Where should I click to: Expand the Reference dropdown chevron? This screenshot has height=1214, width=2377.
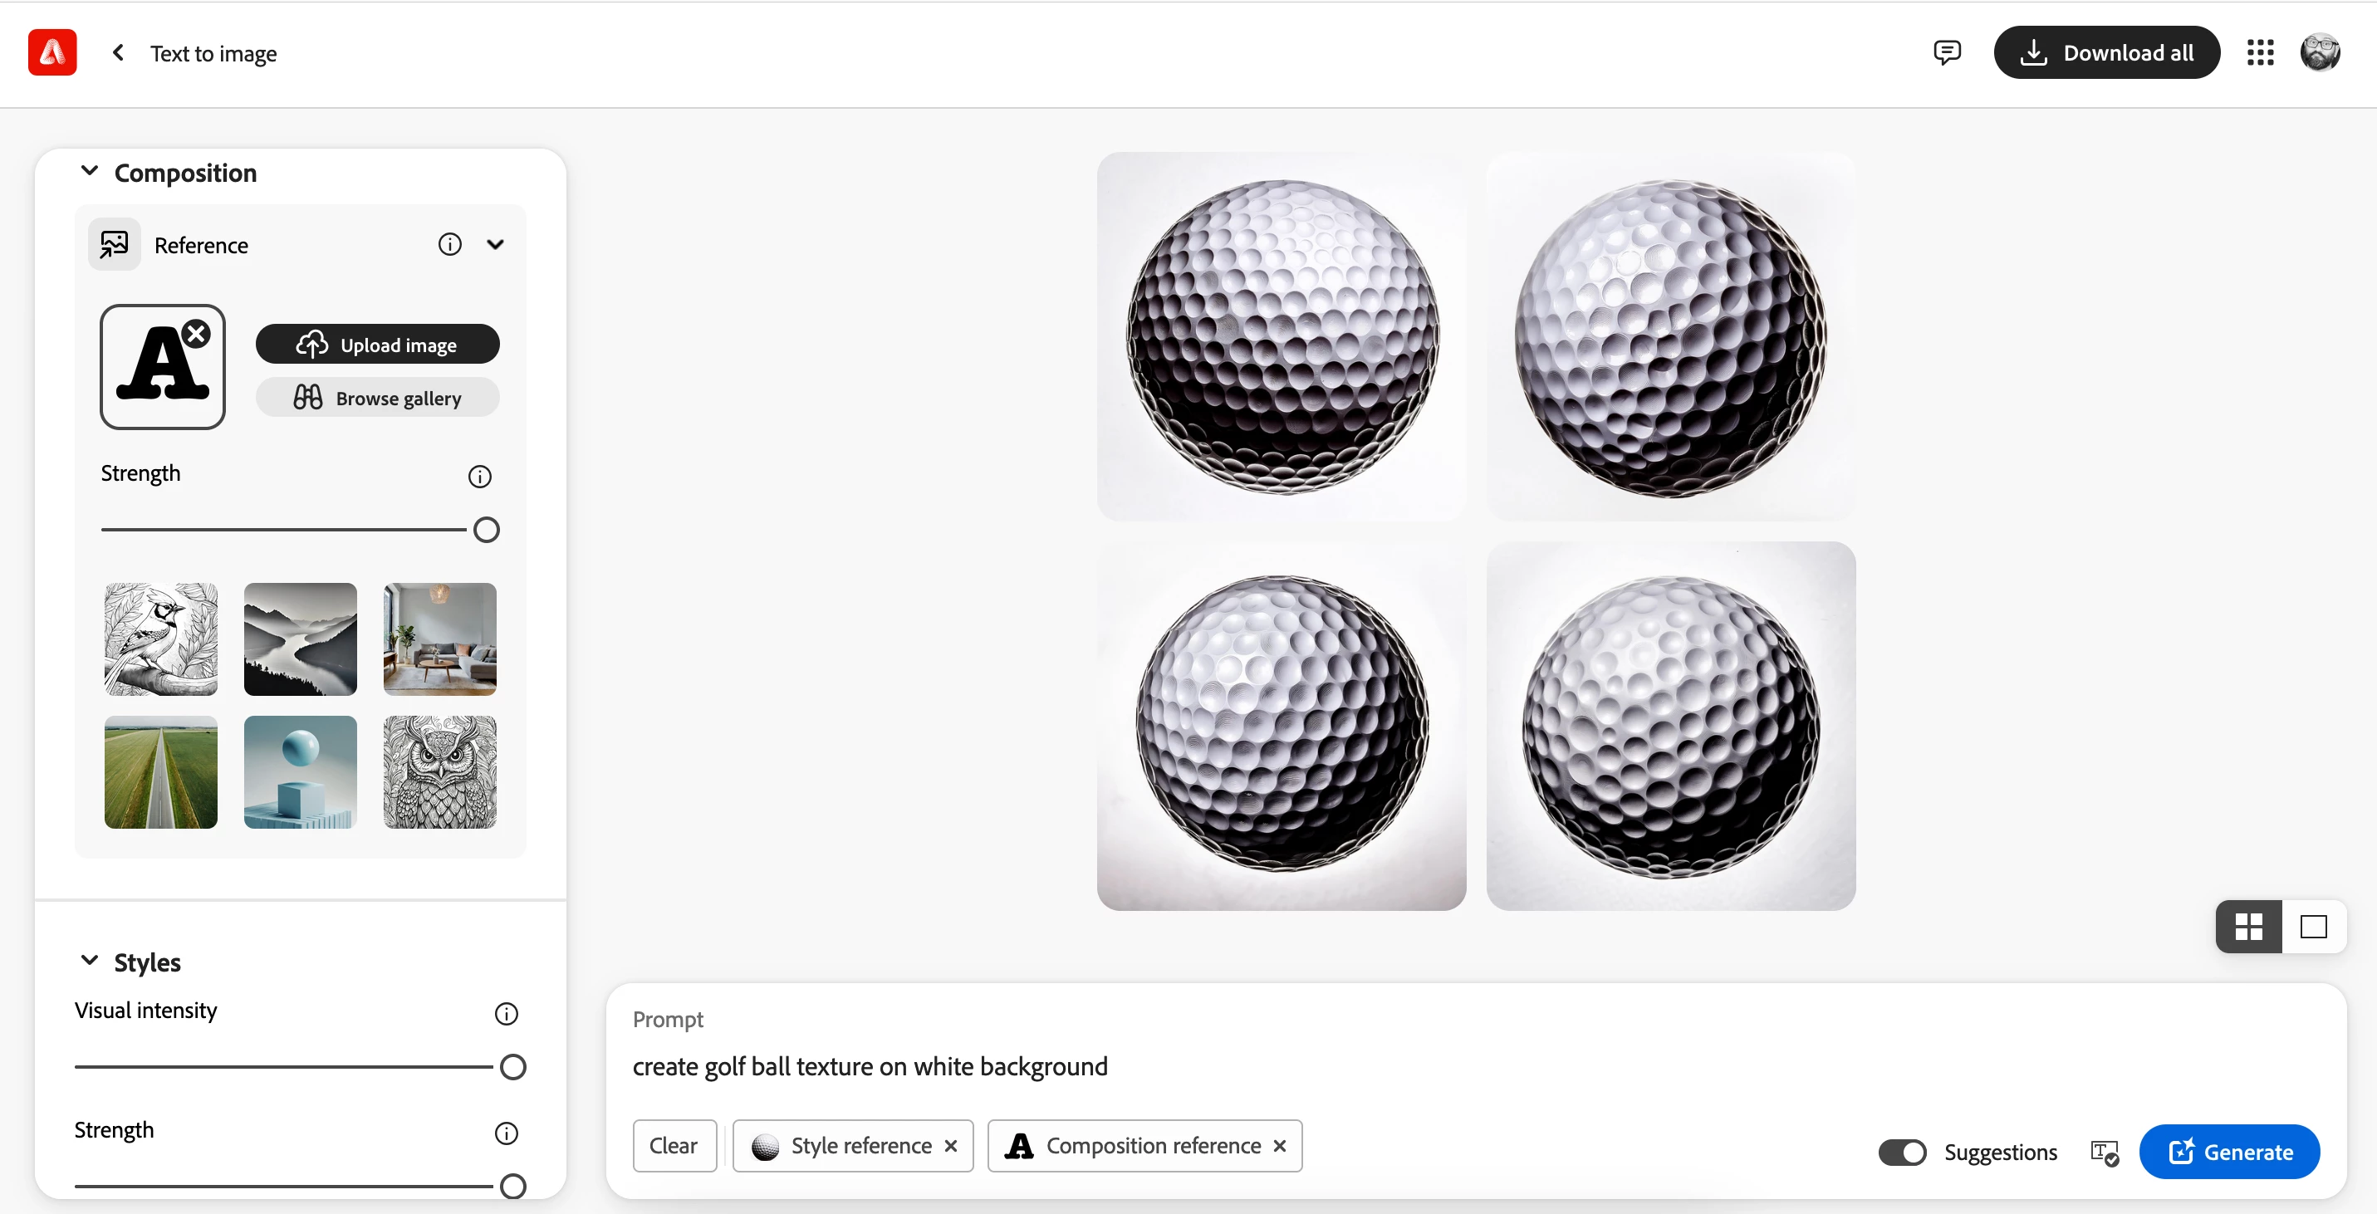coord(496,244)
